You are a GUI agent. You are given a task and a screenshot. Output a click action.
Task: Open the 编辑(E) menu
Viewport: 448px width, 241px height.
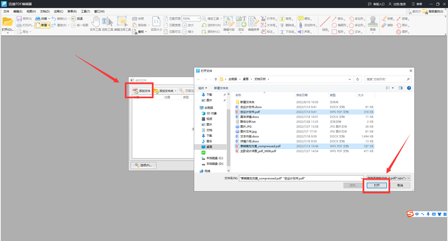18,12
